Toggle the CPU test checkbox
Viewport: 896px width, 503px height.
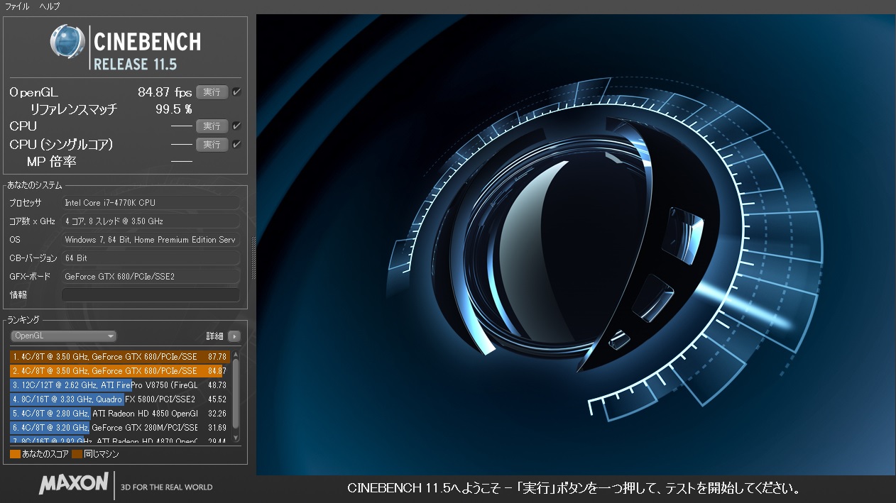pos(236,126)
